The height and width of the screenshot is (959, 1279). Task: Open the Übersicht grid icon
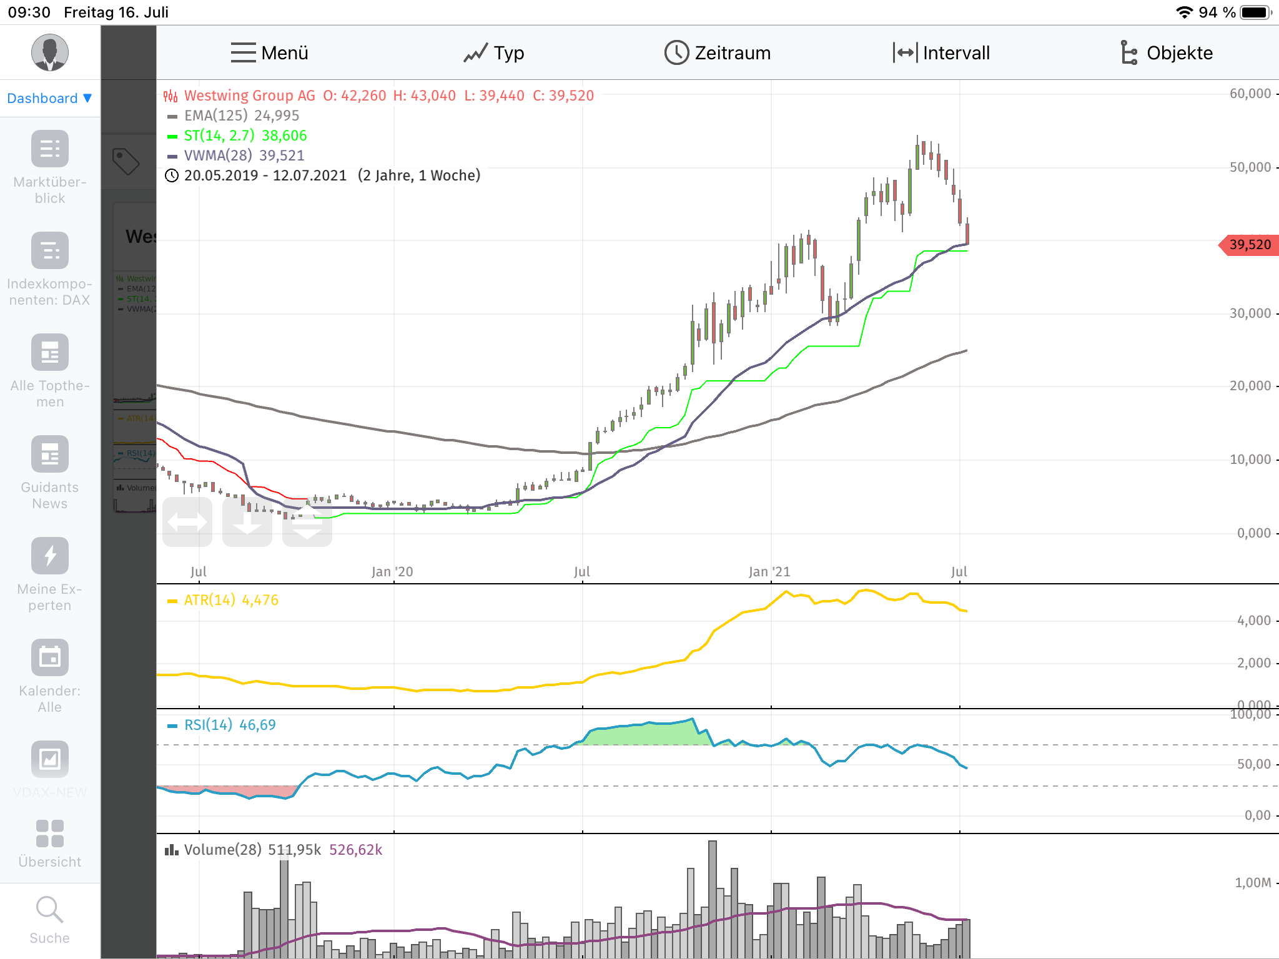click(49, 834)
